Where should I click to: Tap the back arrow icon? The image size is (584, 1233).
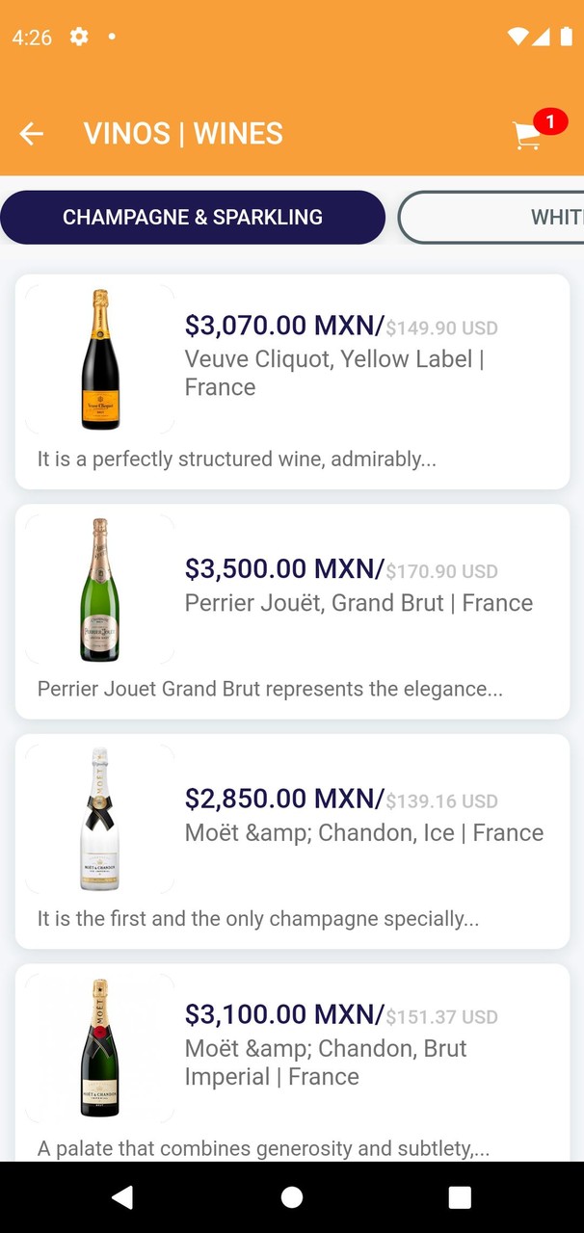pyautogui.click(x=32, y=134)
